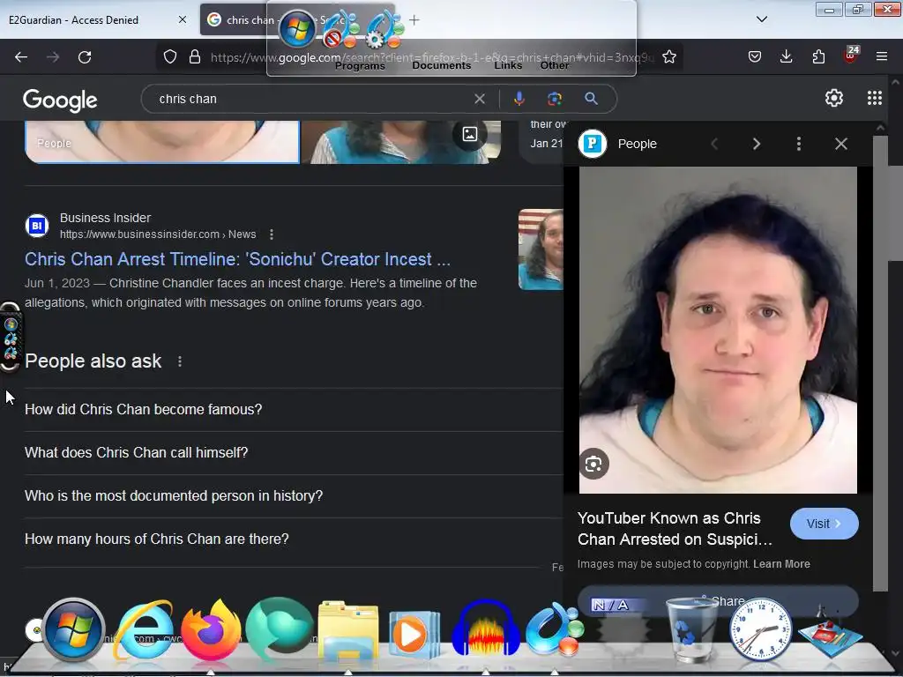Image resolution: width=903 pixels, height=677 pixels.
Task: Open the Pocket save icon
Action: pyautogui.click(x=755, y=57)
